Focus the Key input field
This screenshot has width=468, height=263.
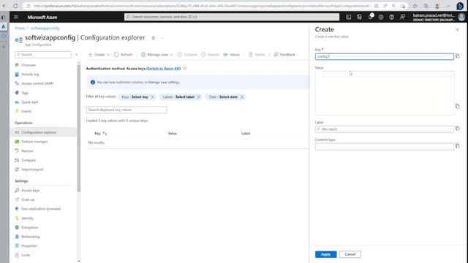pos(385,56)
